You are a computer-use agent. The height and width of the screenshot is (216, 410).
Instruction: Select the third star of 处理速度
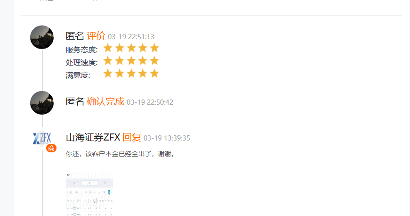point(131,61)
